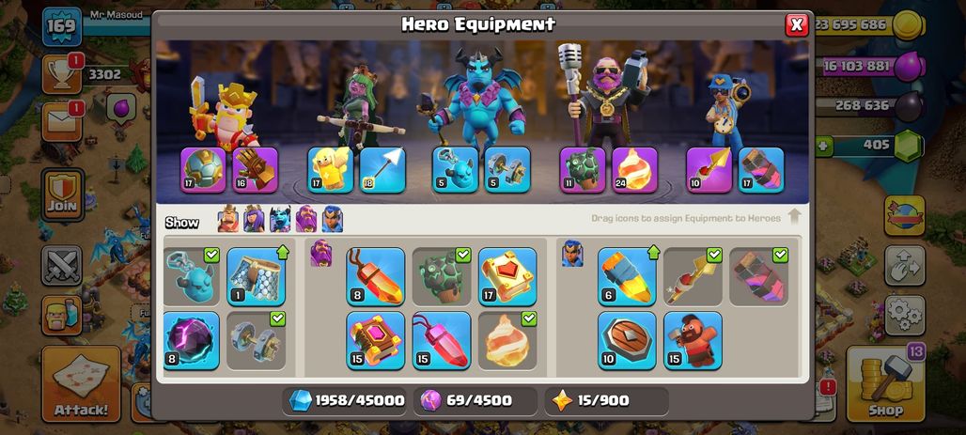966x435 pixels.
Task: Tap the Attack! button
Action: 81,384
